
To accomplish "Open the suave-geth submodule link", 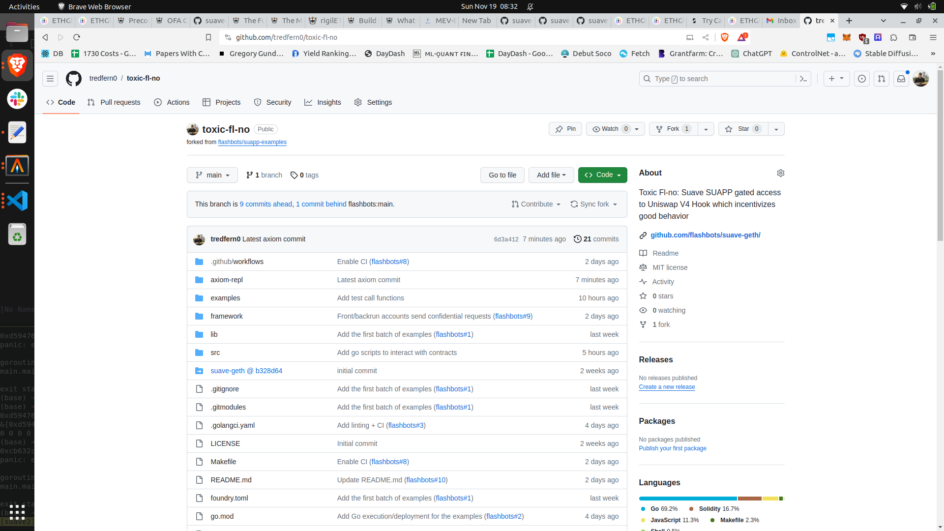I will point(246,371).
